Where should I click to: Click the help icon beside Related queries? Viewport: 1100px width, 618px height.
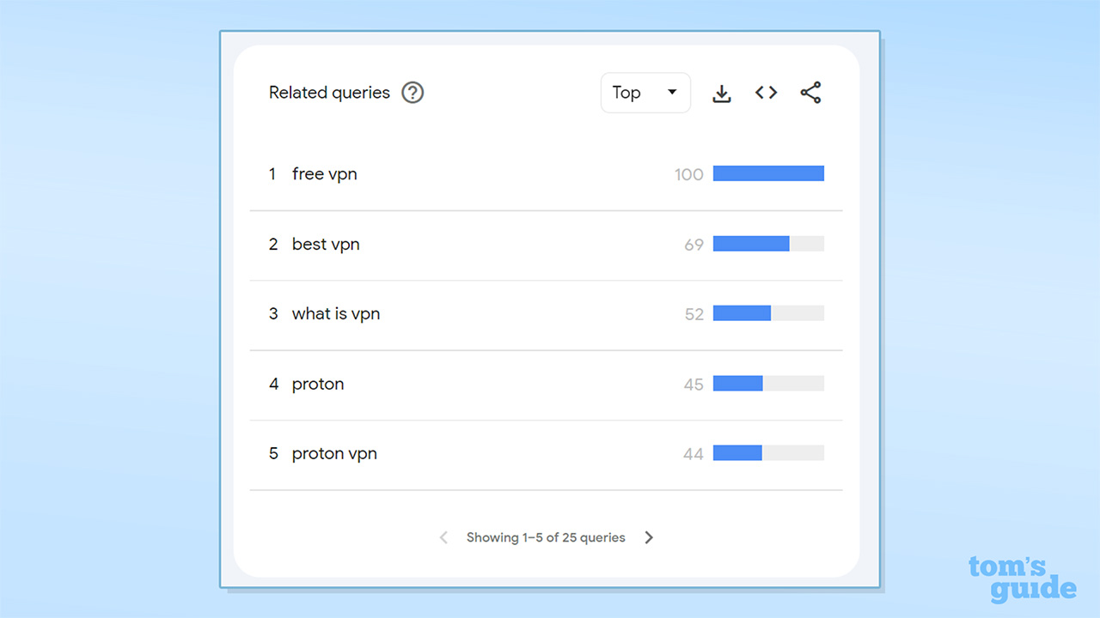pos(413,93)
